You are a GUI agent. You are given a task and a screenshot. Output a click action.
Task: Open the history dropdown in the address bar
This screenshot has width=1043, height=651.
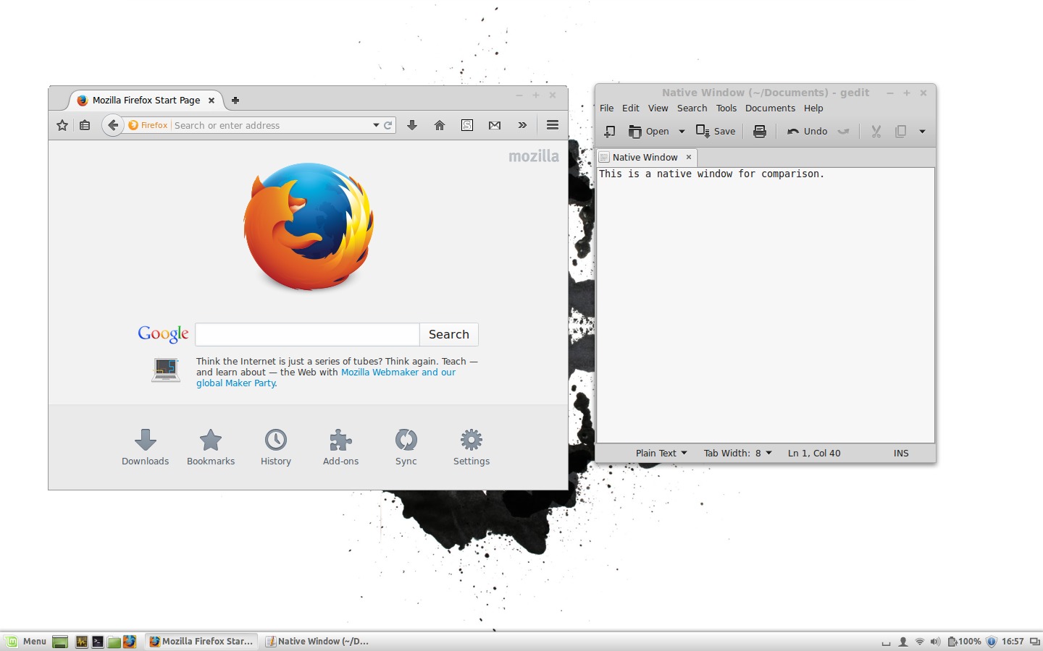click(376, 125)
